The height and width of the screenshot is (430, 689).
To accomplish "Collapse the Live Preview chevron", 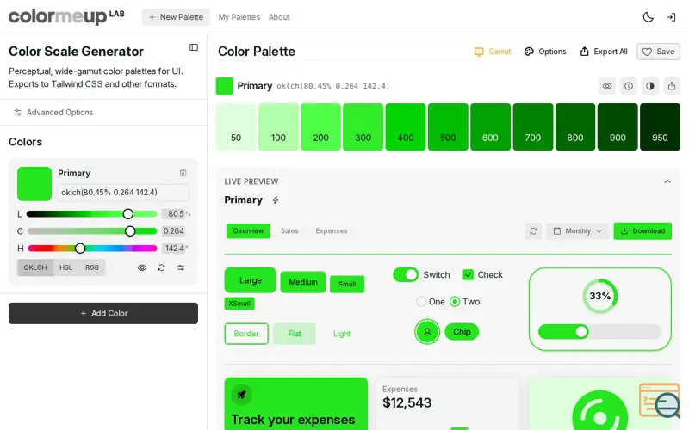I will tap(667, 181).
